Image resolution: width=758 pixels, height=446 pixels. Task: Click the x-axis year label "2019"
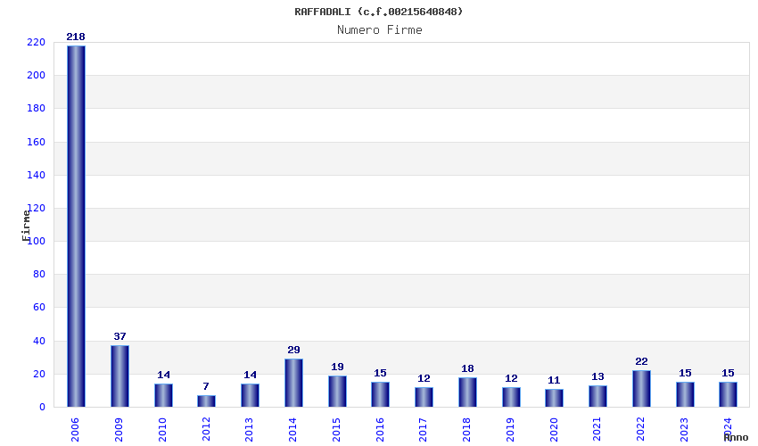pyautogui.click(x=510, y=430)
